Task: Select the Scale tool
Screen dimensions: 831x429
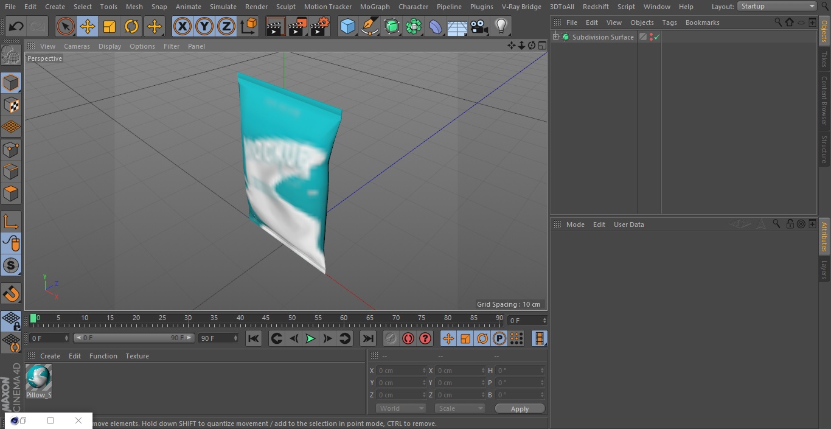Action: (110, 26)
